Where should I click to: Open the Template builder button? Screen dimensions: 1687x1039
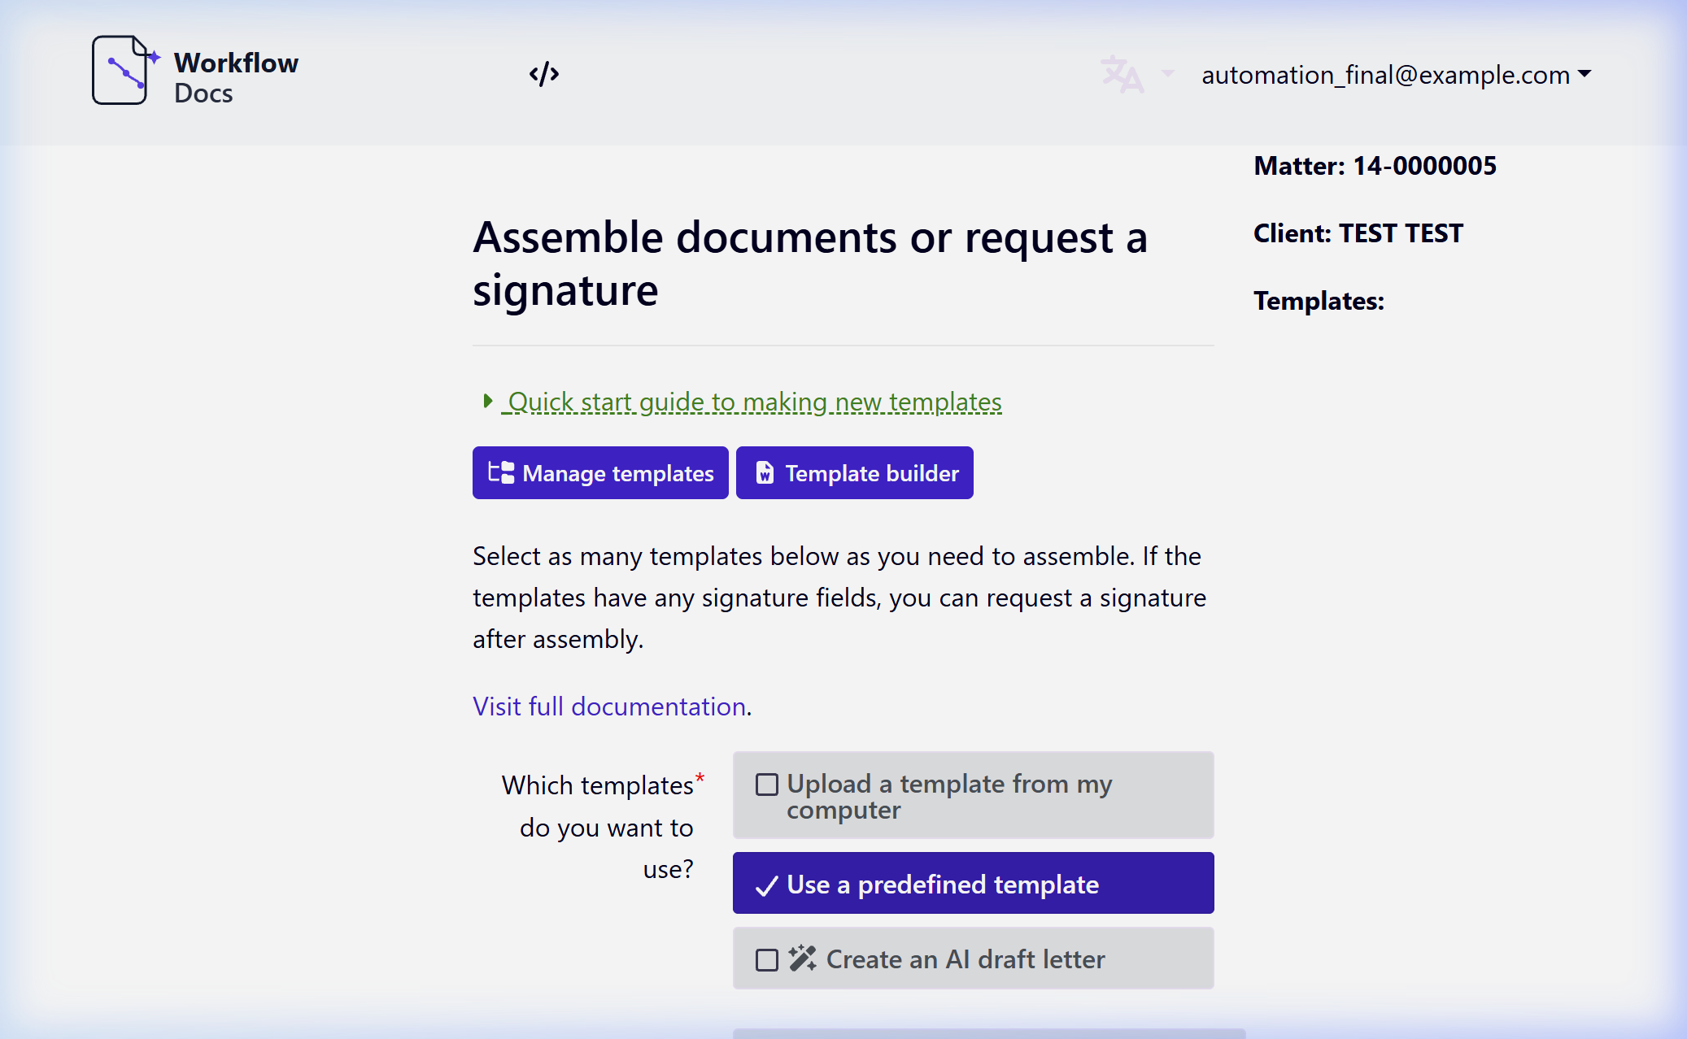tap(855, 473)
